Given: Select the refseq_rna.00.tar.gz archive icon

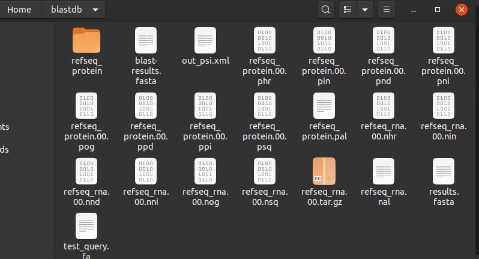Looking at the screenshot, I should [x=324, y=171].
